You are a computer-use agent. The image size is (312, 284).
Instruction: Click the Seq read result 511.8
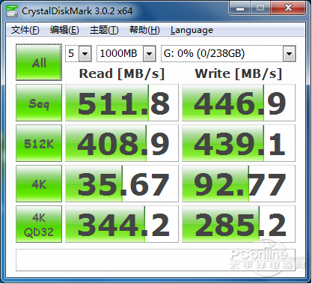(x=122, y=103)
